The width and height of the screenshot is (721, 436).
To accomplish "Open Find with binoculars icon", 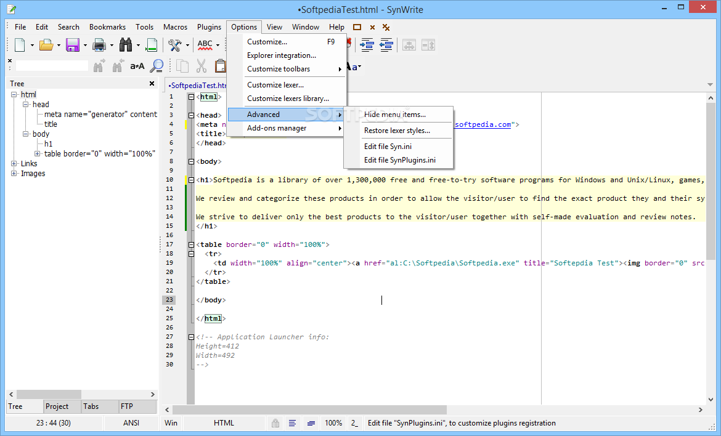I will click(x=126, y=45).
